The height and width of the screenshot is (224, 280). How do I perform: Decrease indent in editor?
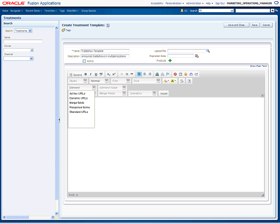coord(122,74)
